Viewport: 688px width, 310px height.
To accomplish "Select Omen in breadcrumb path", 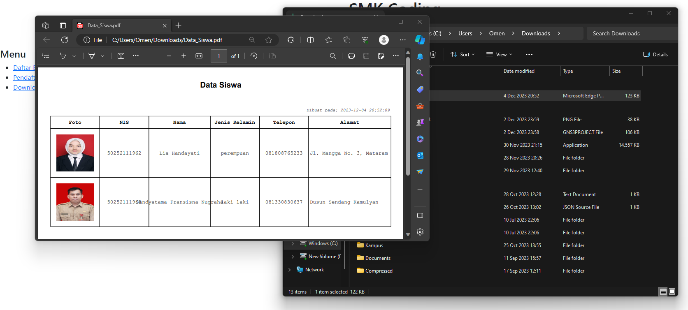I will point(497,33).
